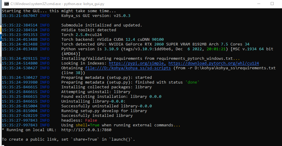Click '* Running on local URL:' text
Screen dimensions: 282x146
click(x=29, y=130)
